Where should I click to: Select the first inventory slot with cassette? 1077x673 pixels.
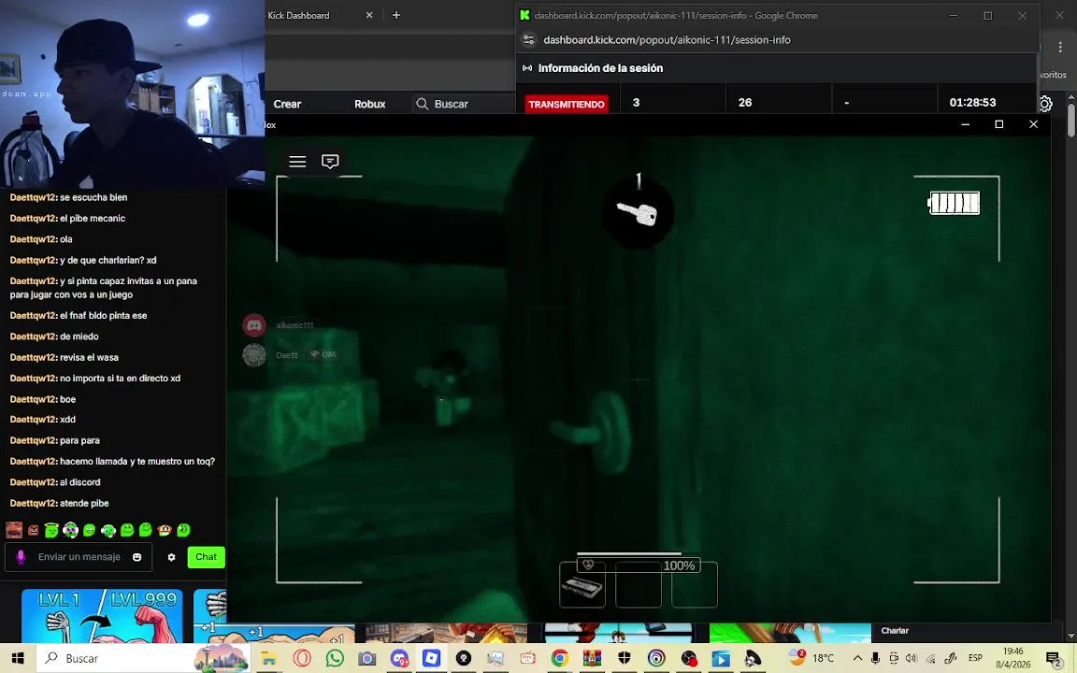(582, 585)
